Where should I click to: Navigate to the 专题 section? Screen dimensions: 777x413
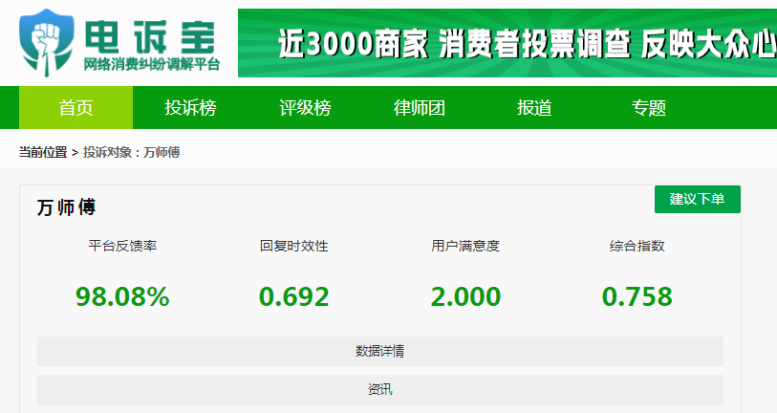click(x=648, y=108)
